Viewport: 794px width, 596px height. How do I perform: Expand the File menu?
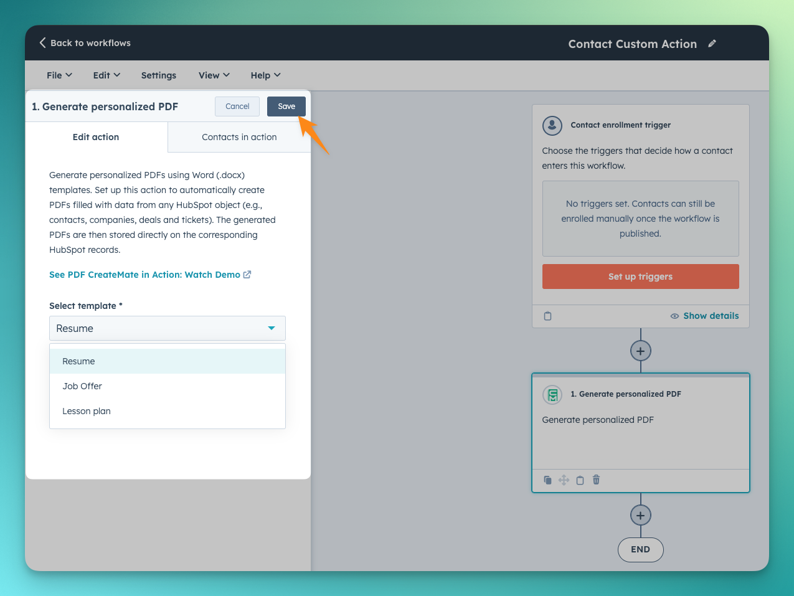pyautogui.click(x=59, y=75)
